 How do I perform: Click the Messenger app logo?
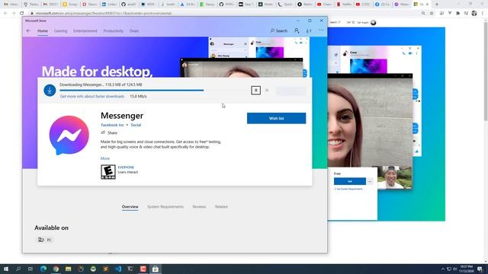(x=69, y=135)
